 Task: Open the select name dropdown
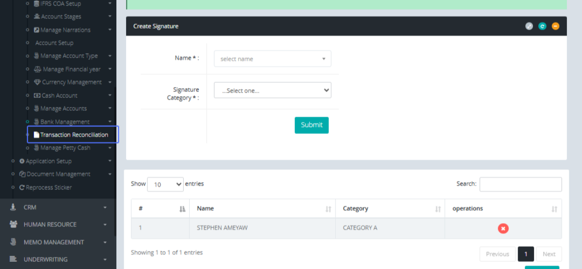pyautogui.click(x=273, y=59)
